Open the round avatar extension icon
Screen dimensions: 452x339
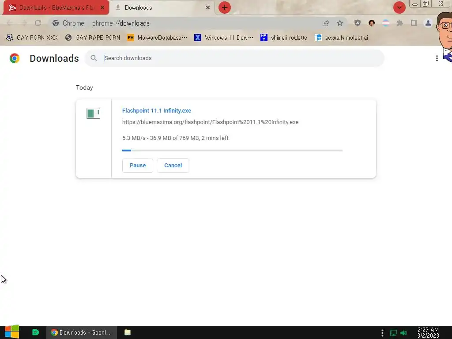372,23
